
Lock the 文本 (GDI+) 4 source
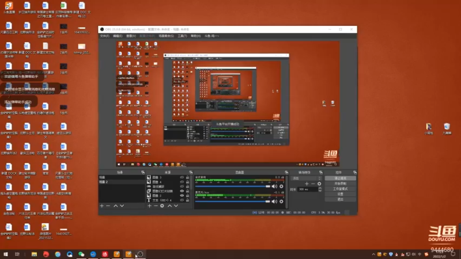click(x=188, y=200)
